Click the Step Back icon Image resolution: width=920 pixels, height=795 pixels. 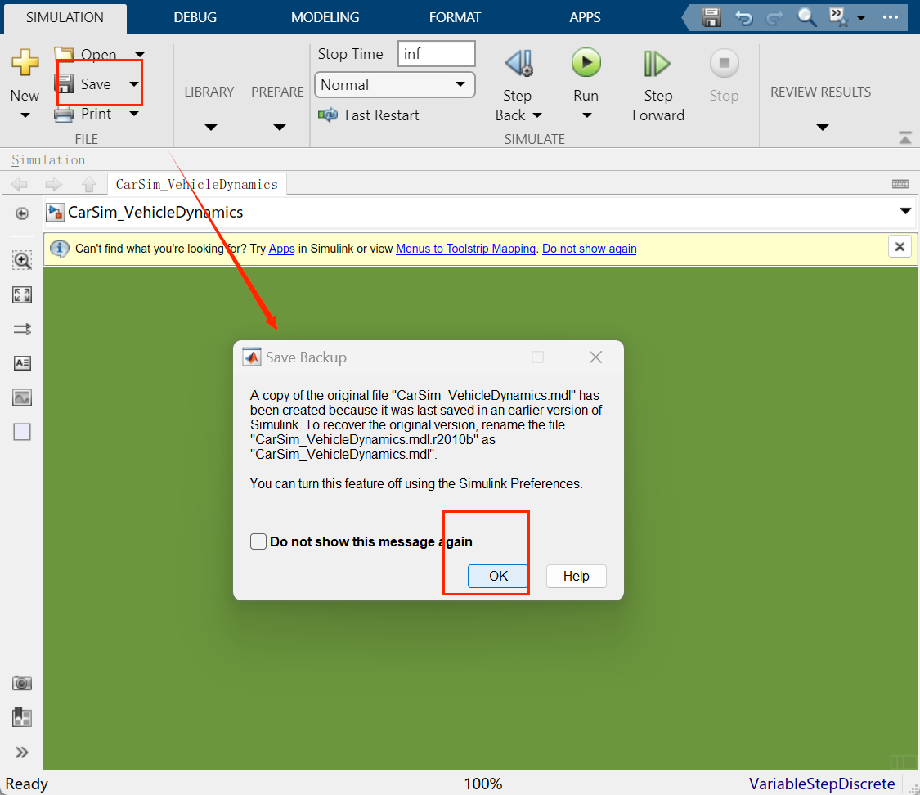click(518, 63)
